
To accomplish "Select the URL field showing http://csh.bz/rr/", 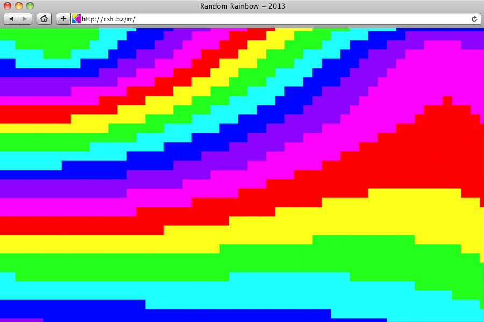I will [276, 19].
